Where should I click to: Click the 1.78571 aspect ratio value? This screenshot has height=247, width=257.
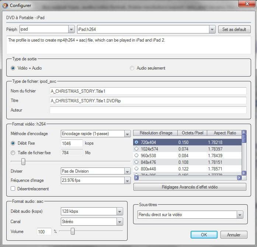pyautogui.click(x=215, y=169)
